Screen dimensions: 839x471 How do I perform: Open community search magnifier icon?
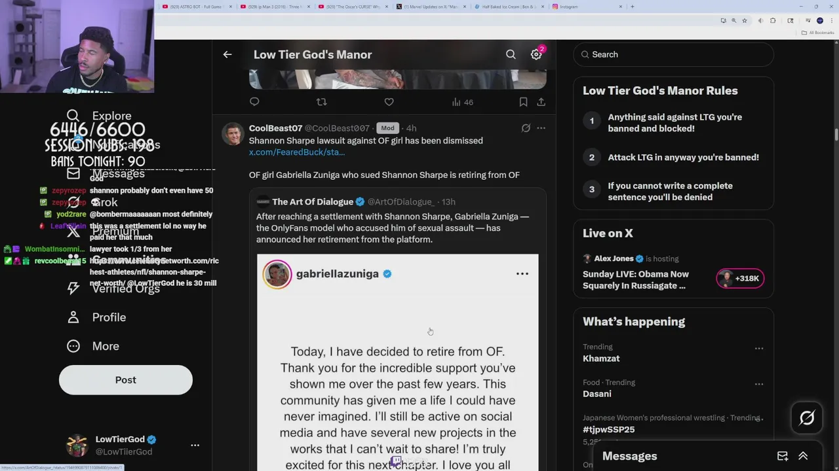pos(511,55)
